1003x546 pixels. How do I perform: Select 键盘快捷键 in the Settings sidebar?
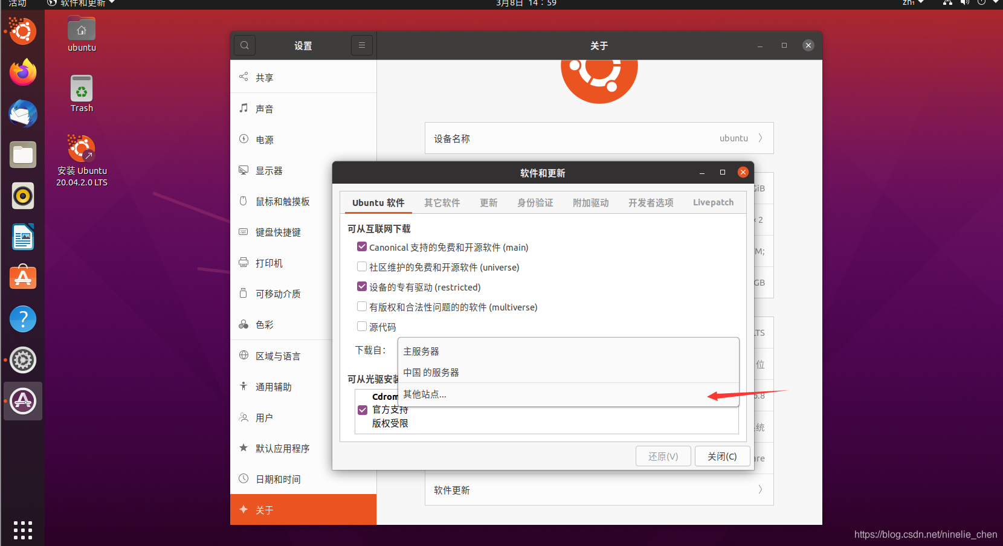281,232
